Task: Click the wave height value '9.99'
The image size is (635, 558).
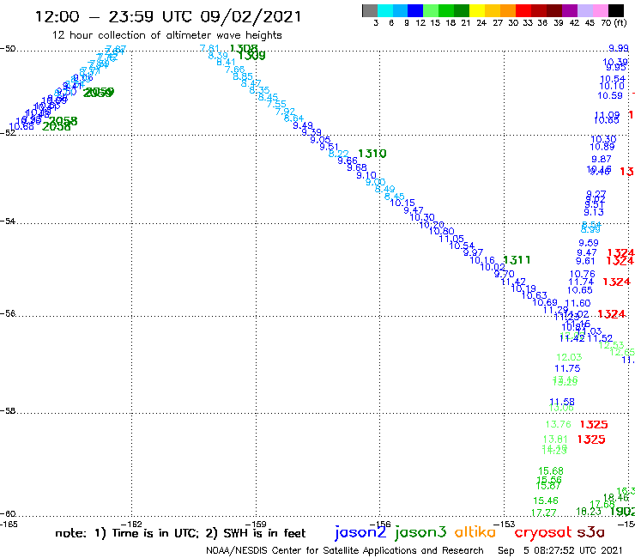Action: click(x=619, y=48)
